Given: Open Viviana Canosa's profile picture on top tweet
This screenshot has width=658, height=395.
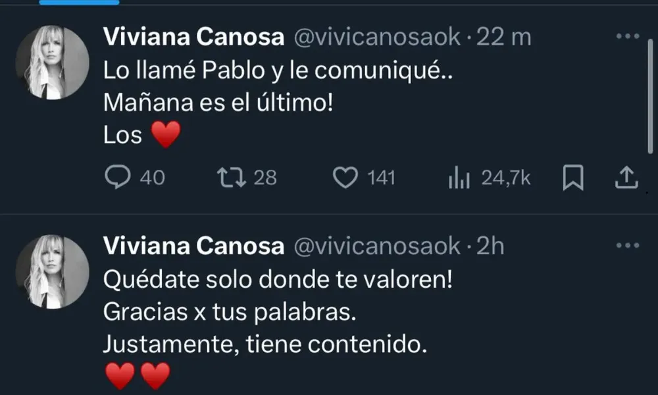Looking at the screenshot, I should (51, 63).
